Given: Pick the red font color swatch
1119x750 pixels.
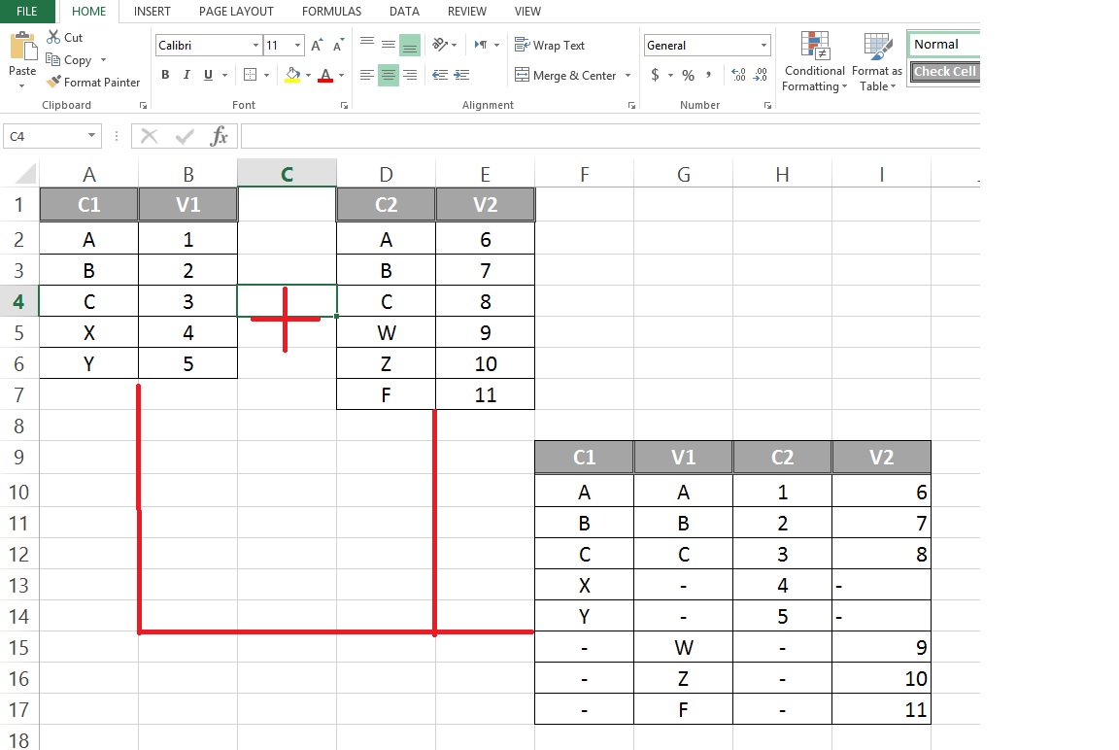Looking at the screenshot, I should [326, 78].
